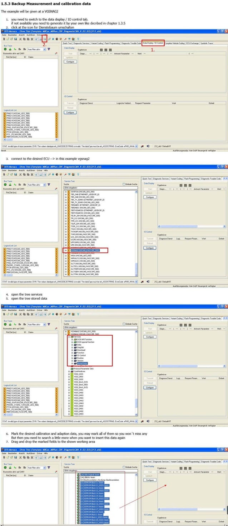Open Datei menu in step 2 screenshot

click(x=4, y=35)
